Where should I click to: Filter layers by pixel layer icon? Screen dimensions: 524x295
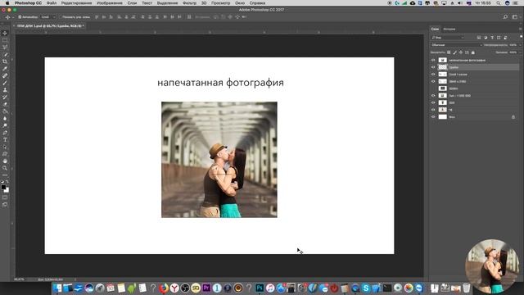[479, 38]
